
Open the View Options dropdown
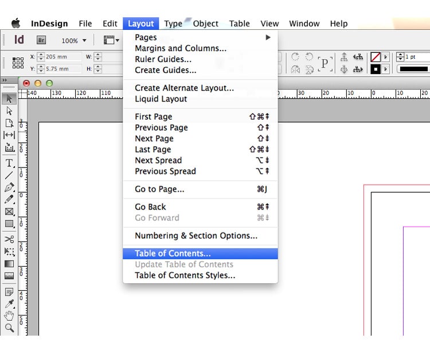pyautogui.click(x=111, y=40)
